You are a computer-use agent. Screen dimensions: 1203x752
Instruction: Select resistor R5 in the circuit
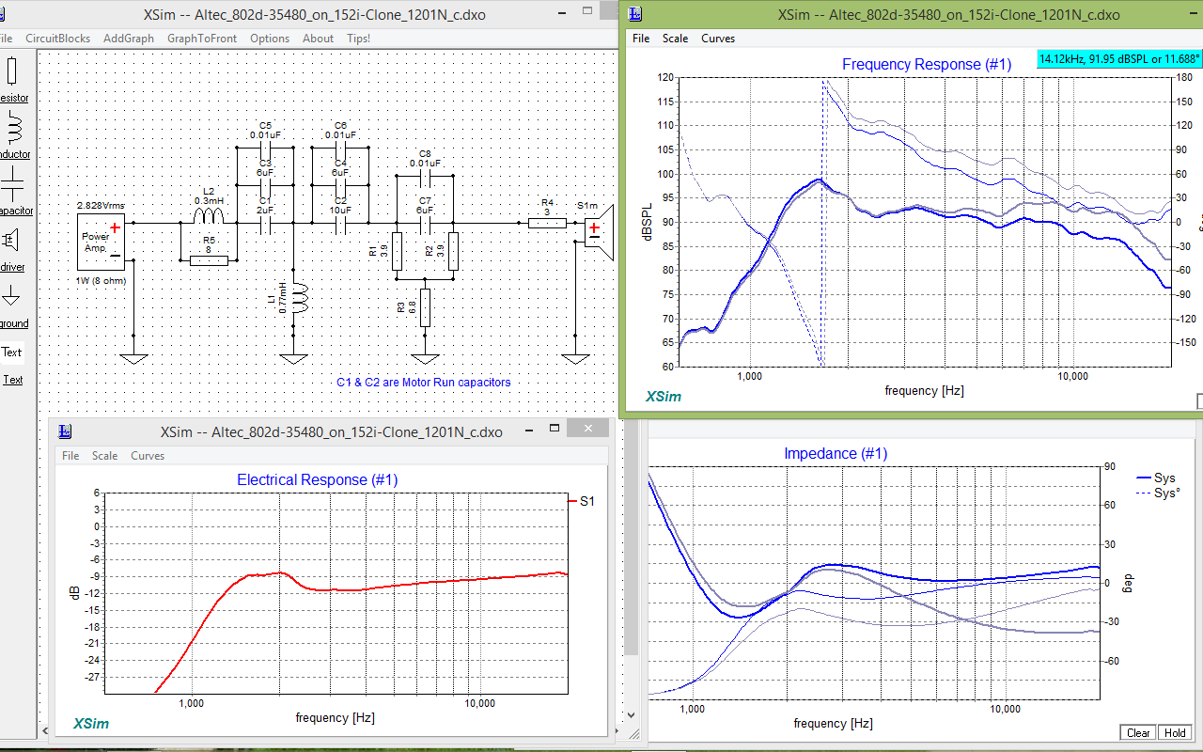[x=209, y=259]
